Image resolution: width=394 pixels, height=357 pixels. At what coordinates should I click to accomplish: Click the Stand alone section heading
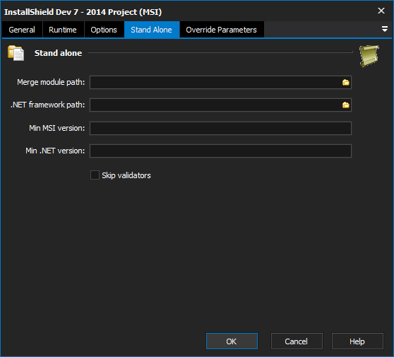(x=58, y=53)
